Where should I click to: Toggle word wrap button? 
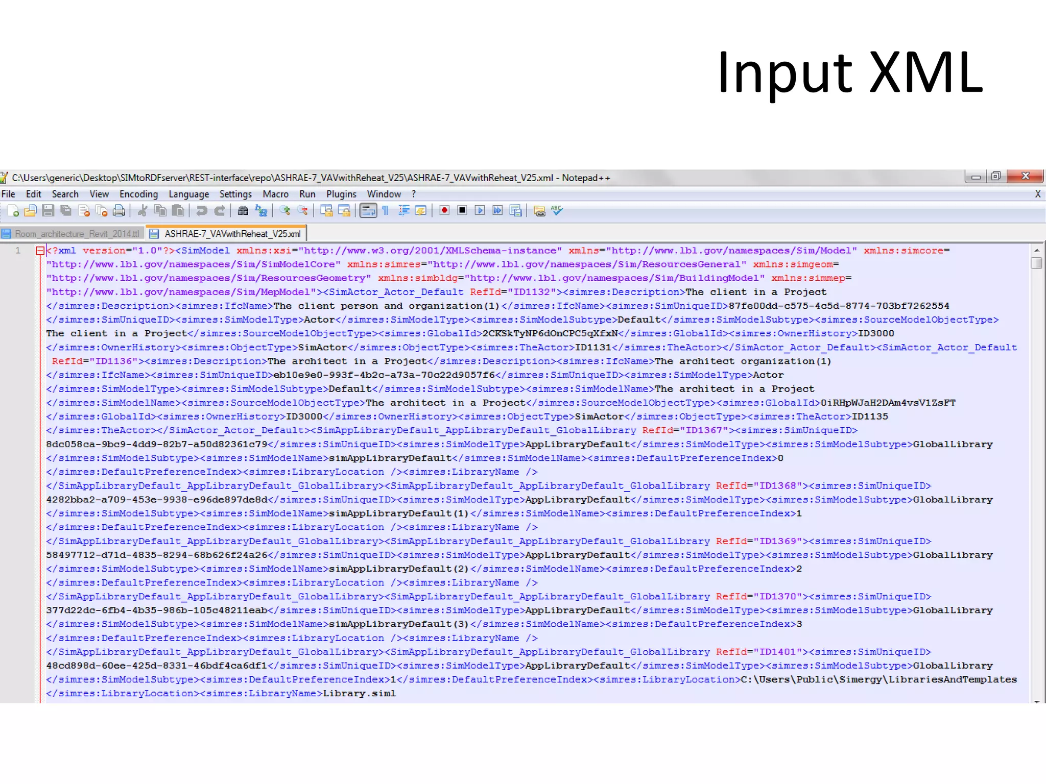[x=368, y=210]
